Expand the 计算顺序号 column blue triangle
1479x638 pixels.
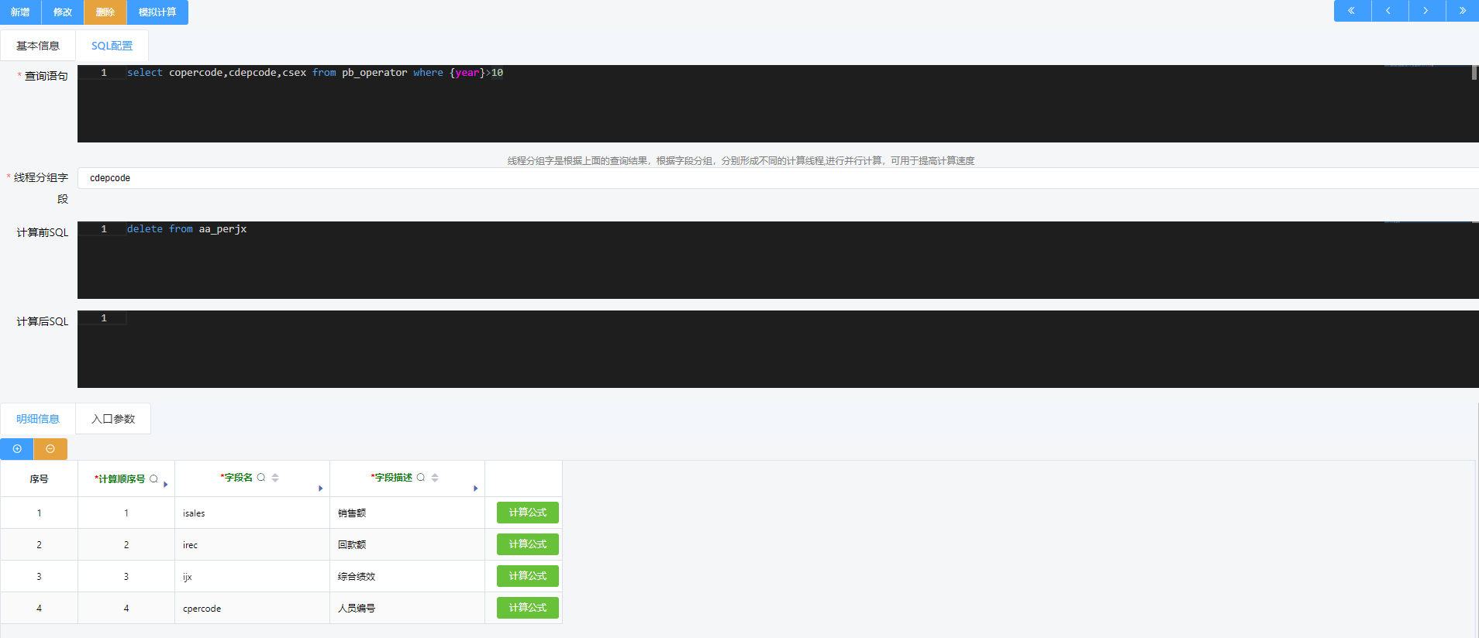(166, 485)
